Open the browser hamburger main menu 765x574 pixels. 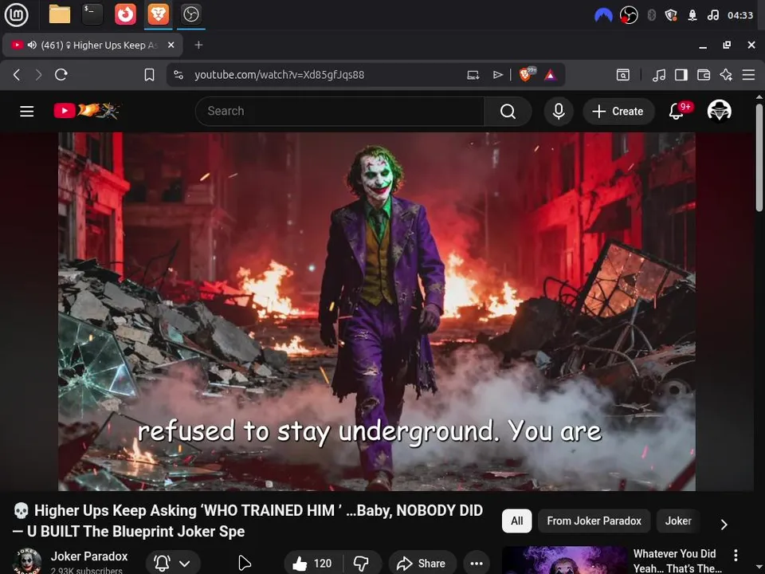tap(748, 75)
